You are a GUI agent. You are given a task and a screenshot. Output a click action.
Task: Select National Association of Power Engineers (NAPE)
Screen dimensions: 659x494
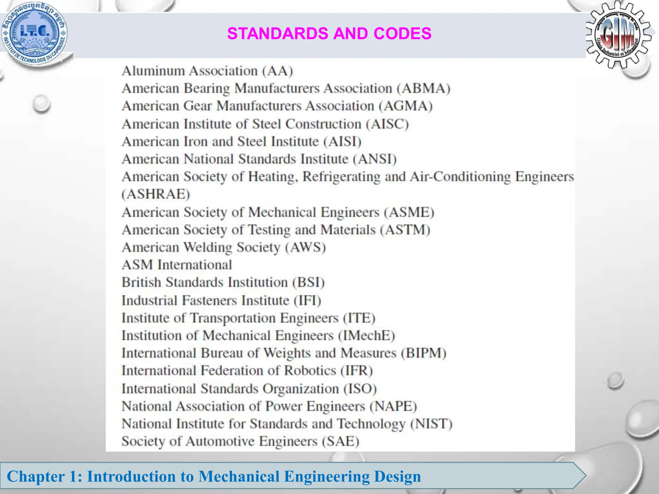pos(269,407)
